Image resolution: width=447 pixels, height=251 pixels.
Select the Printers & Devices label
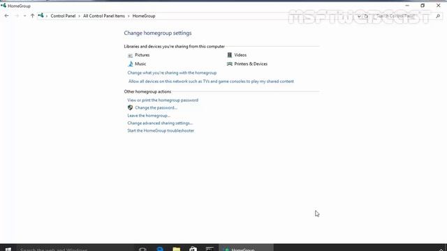251,64
